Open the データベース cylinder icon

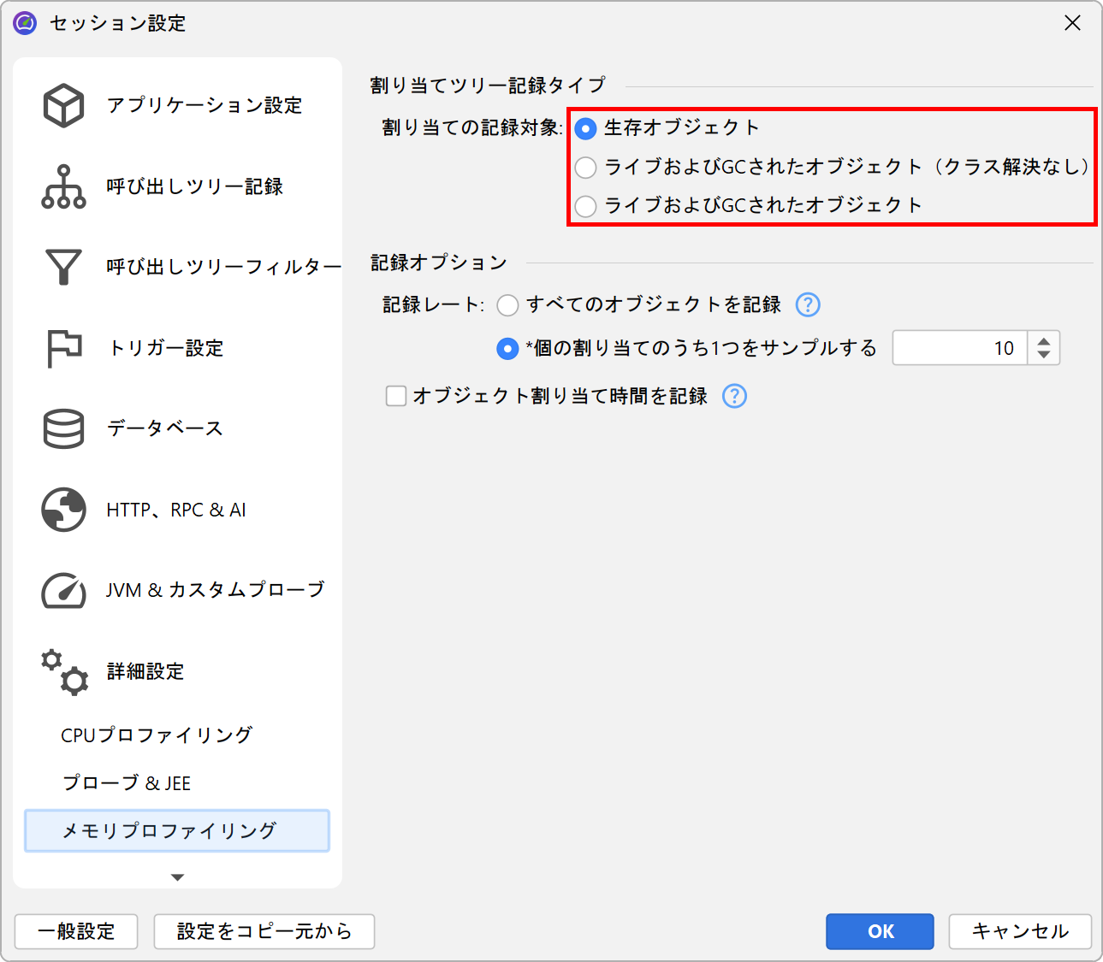tap(63, 428)
